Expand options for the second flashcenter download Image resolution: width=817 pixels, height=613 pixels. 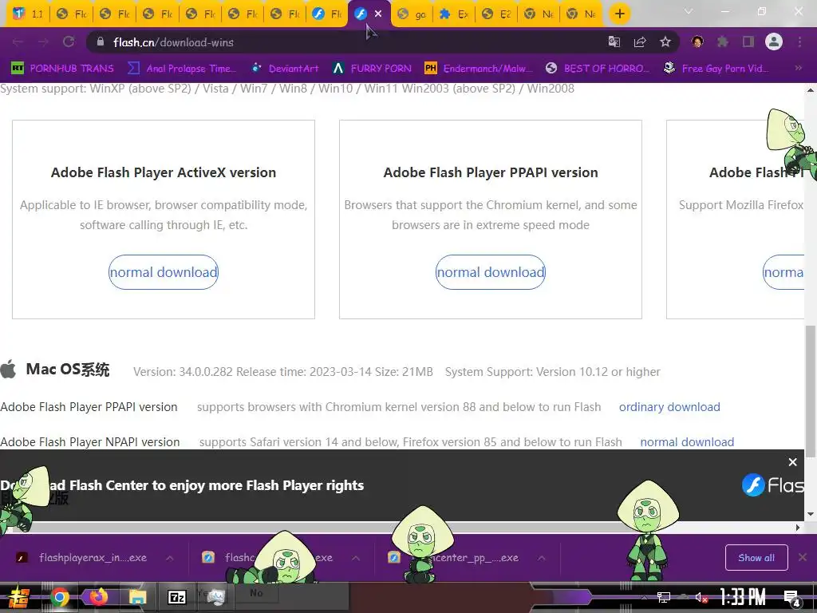(356, 558)
